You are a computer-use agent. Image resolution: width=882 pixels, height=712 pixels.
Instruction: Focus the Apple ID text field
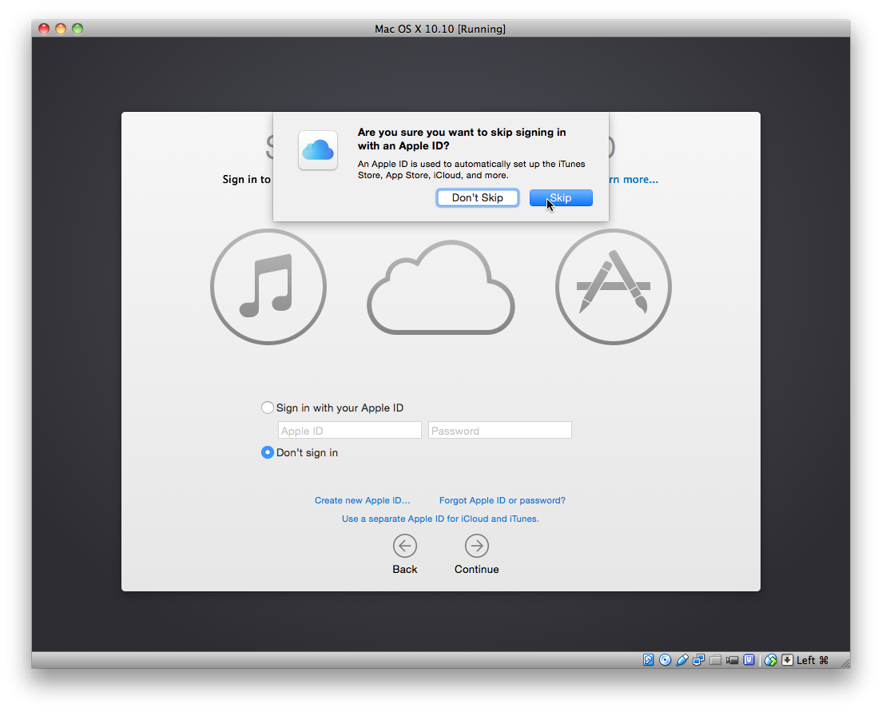[x=349, y=431]
